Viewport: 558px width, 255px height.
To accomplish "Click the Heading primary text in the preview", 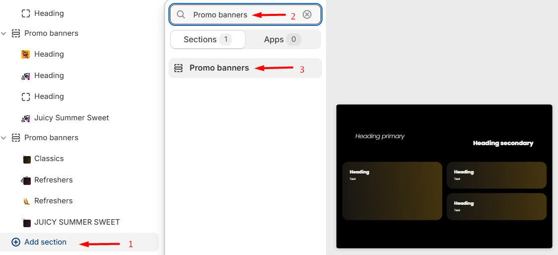I will coord(380,136).
